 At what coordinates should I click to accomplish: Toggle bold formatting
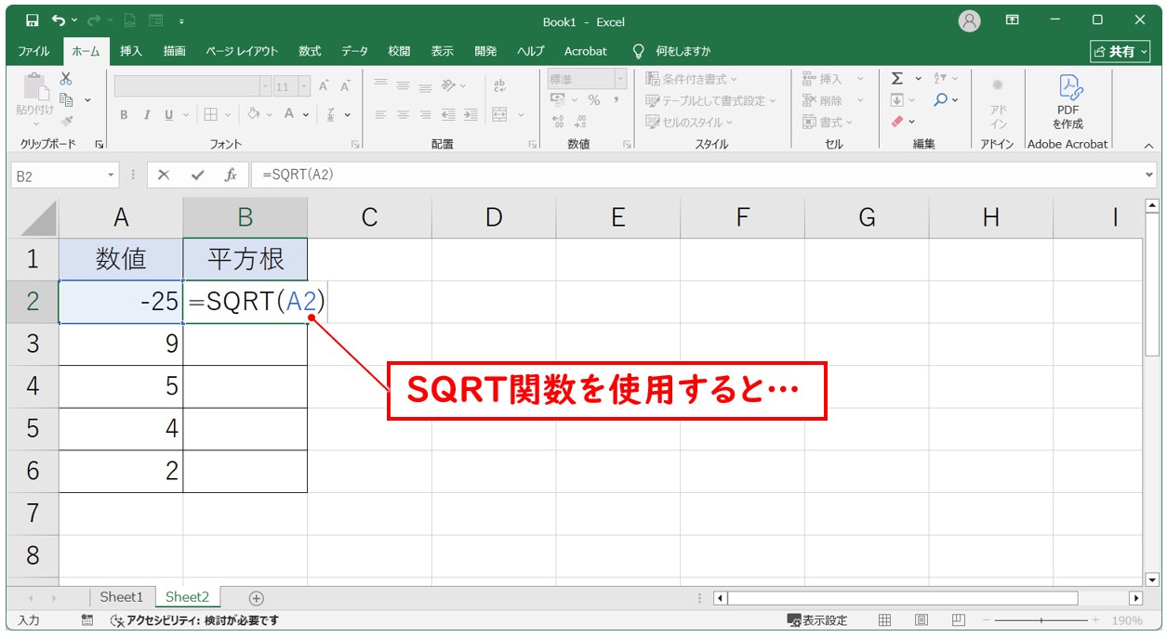pyautogui.click(x=125, y=114)
